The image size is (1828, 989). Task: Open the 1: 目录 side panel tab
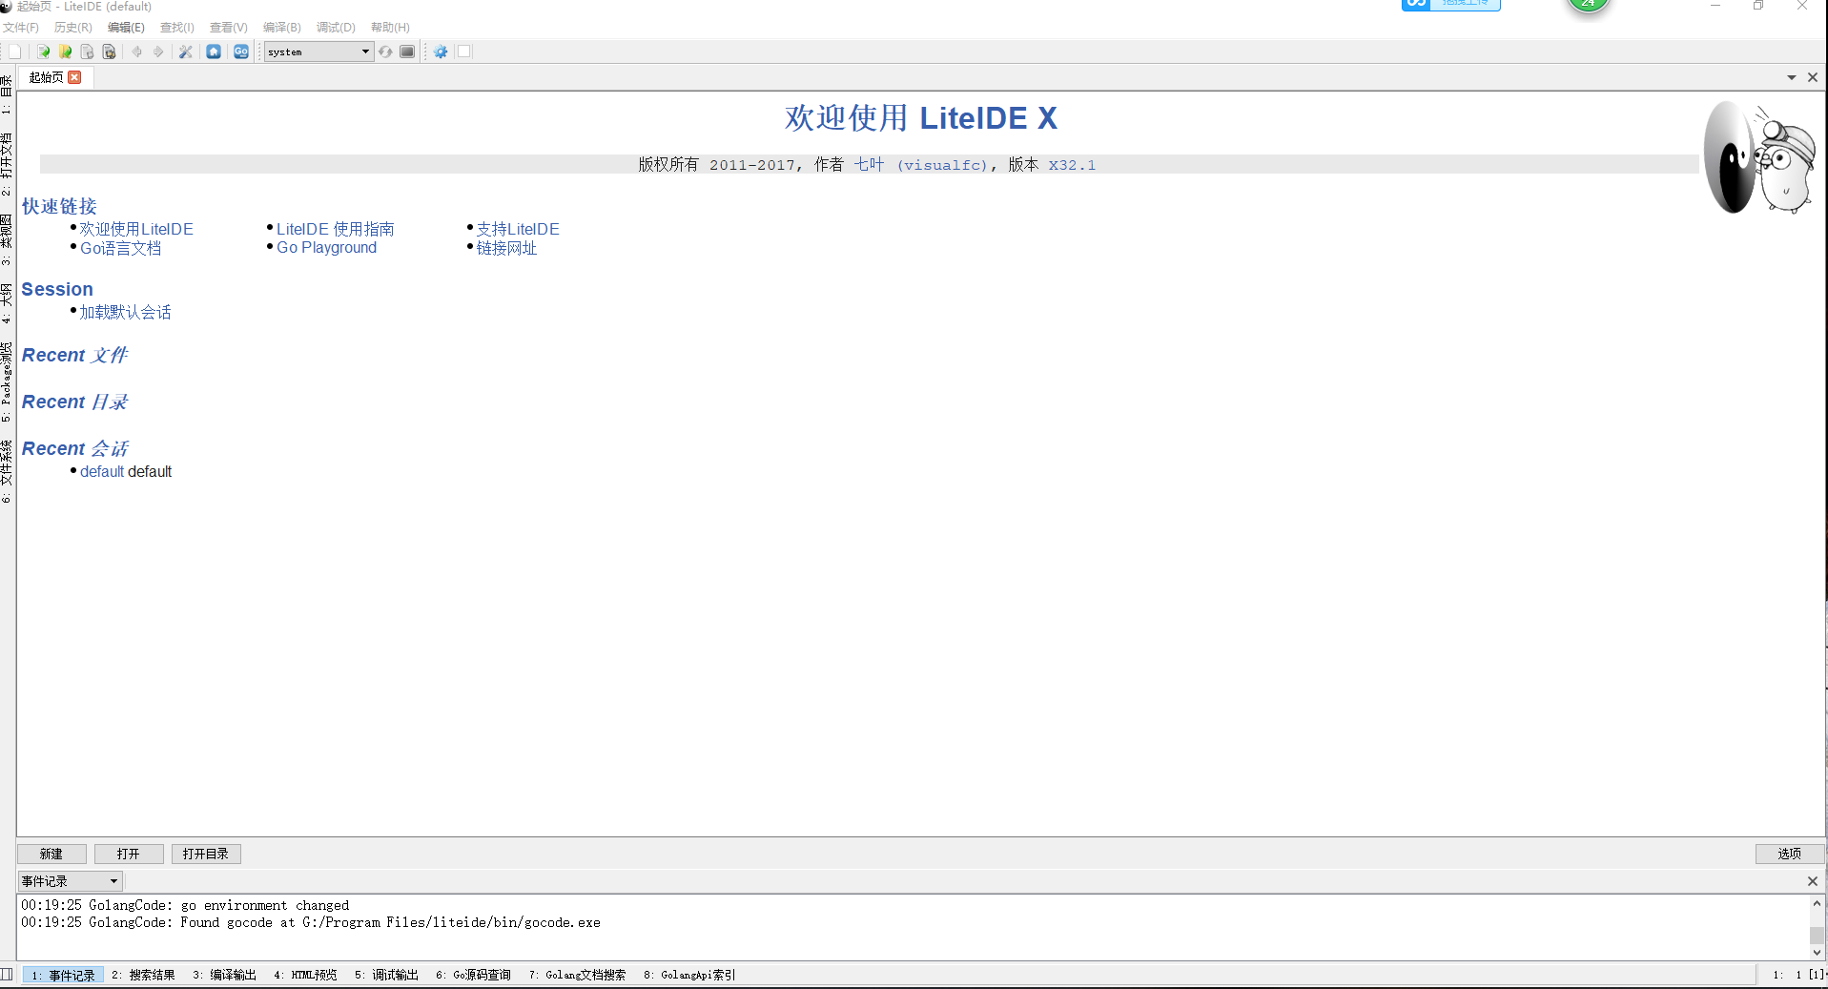pyautogui.click(x=7, y=94)
